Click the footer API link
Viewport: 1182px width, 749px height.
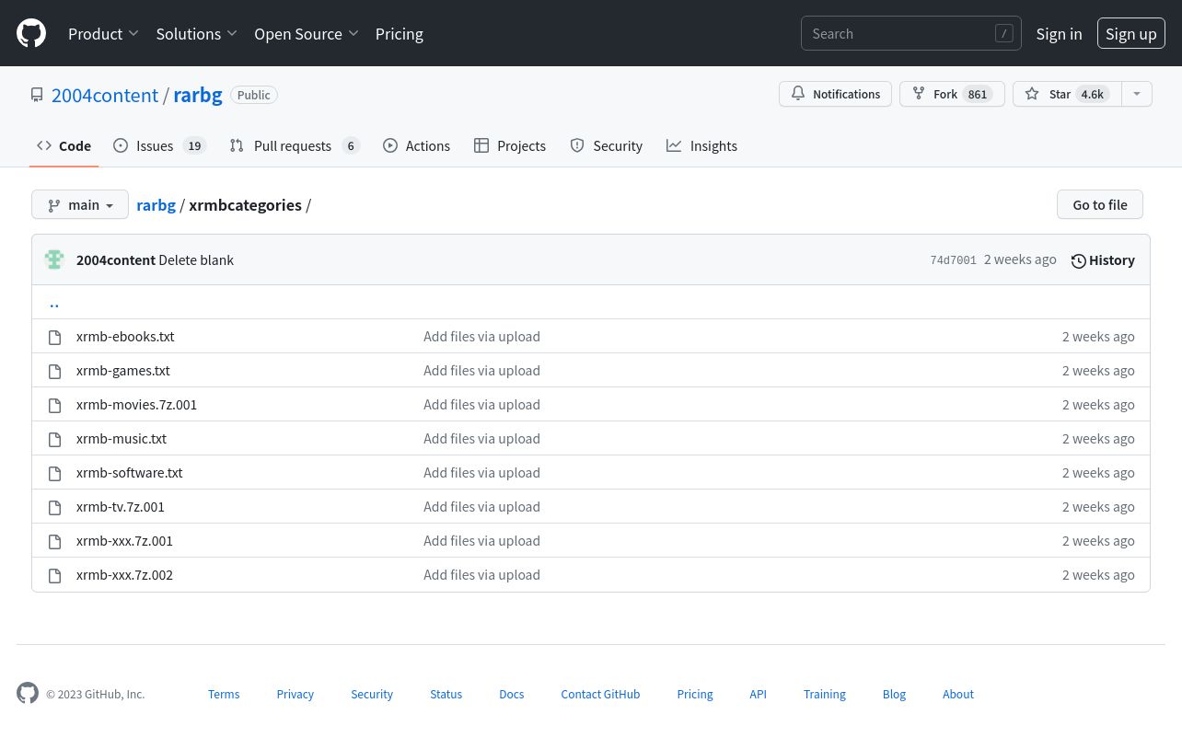[x=759, y=694]
